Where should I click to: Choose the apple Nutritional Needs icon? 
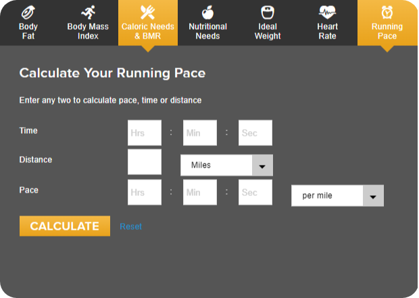pyautogui.click(x=207, y=12)
